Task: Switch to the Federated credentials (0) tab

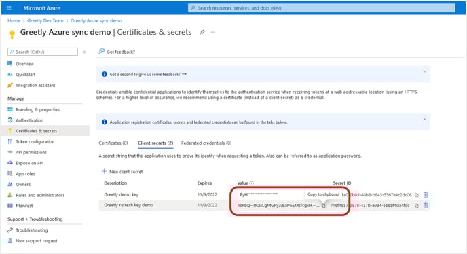Action: [206, 143]
